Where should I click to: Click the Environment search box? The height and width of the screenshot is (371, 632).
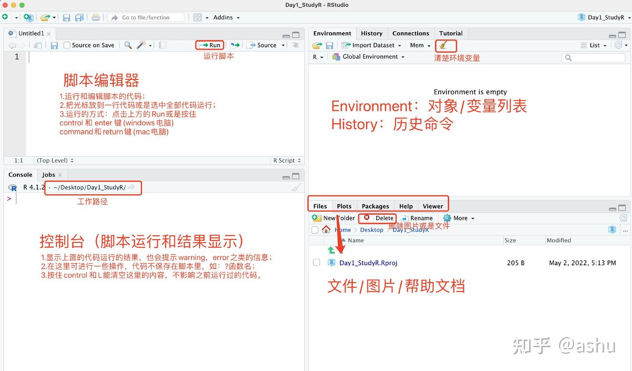(x=593, y=57)
